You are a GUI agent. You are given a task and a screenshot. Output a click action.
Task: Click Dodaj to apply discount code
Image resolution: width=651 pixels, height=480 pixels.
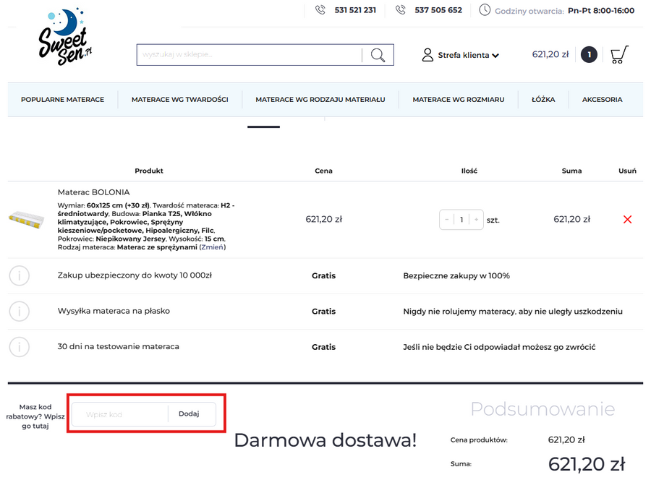coord(189,414)
